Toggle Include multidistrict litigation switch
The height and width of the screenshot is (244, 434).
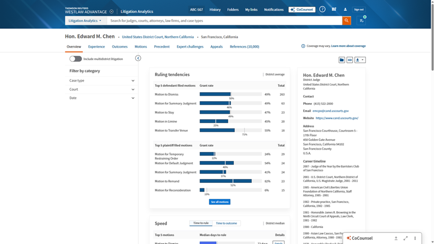76,59
